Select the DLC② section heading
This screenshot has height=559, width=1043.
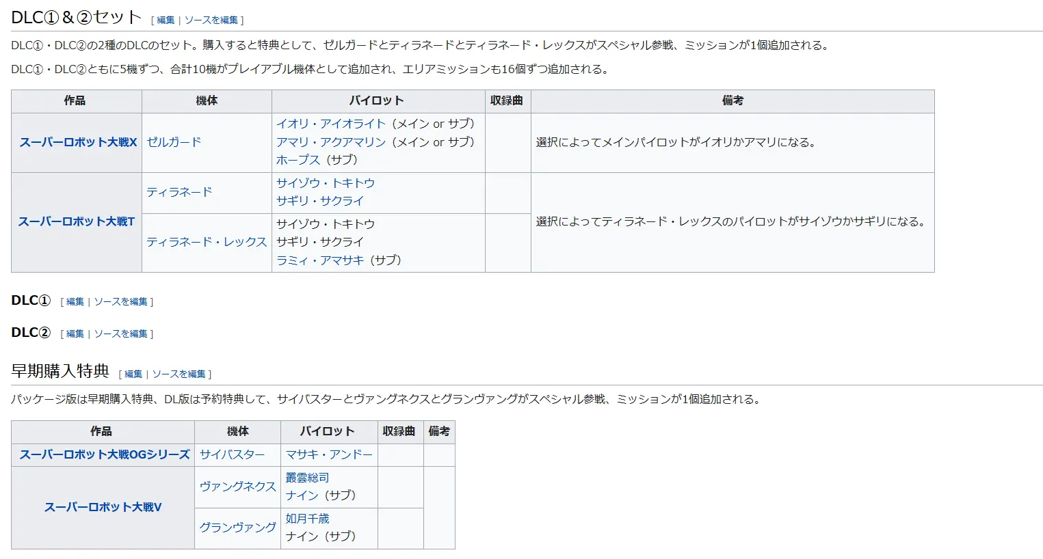click(x=31, y=333)
